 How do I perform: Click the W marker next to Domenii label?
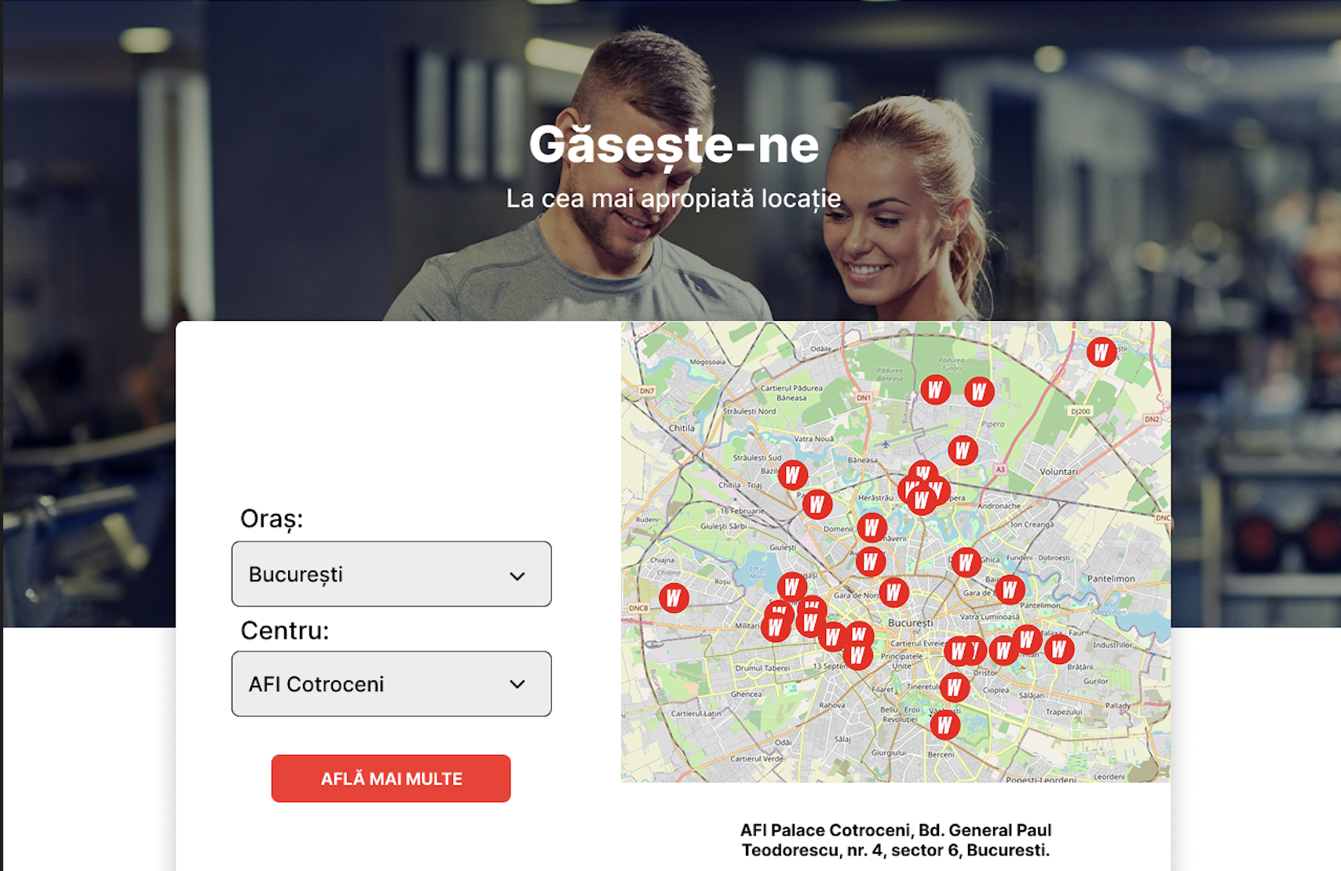[871, 528]
